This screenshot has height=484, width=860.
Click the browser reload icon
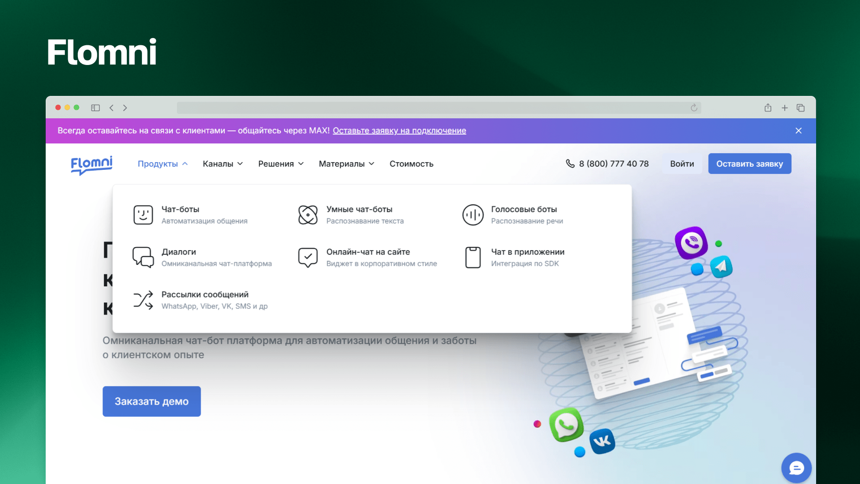(x=694, y=108)
